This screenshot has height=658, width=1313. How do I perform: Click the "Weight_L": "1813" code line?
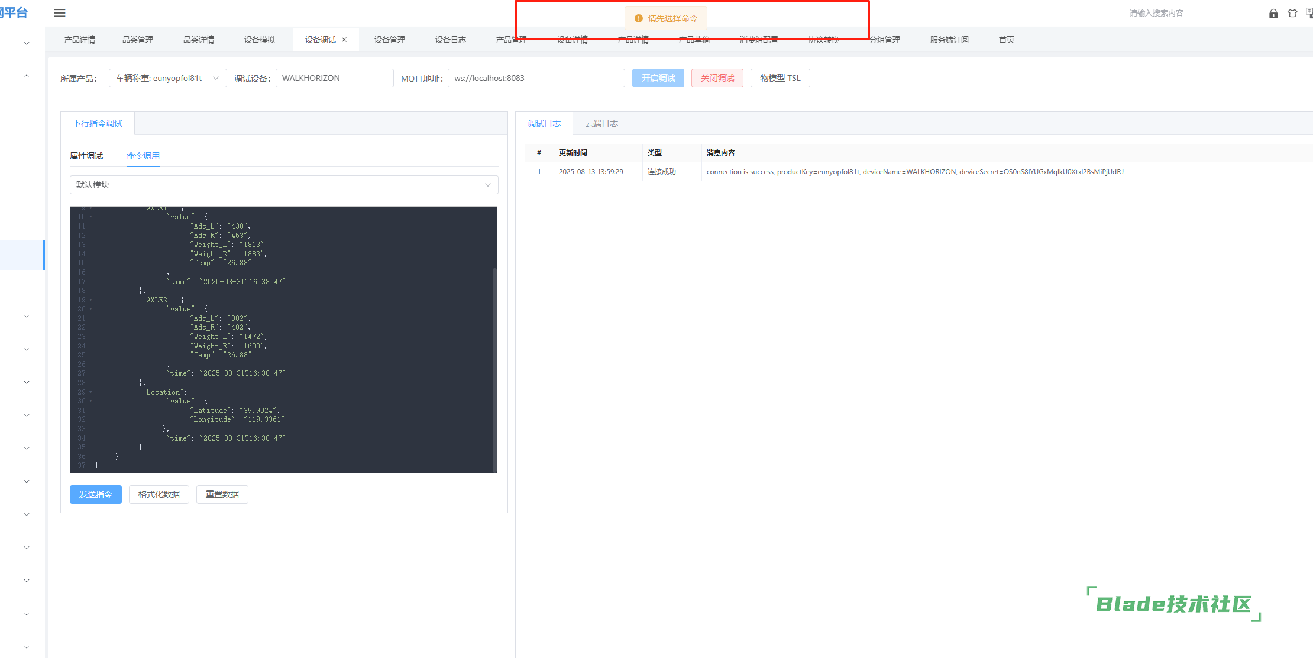click(229, 245)
